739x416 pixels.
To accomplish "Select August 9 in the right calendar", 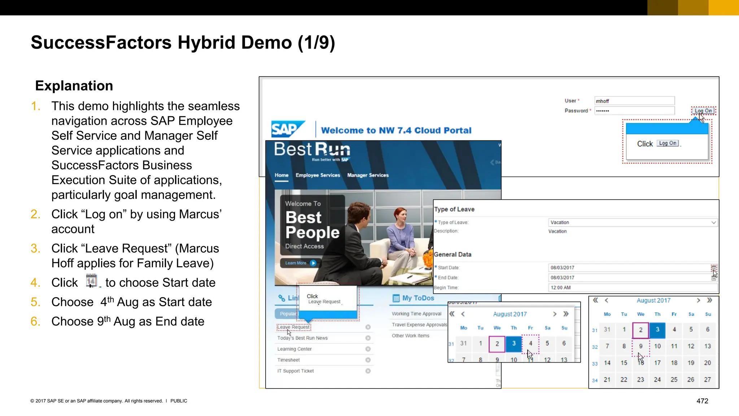I will click(641, 346).
